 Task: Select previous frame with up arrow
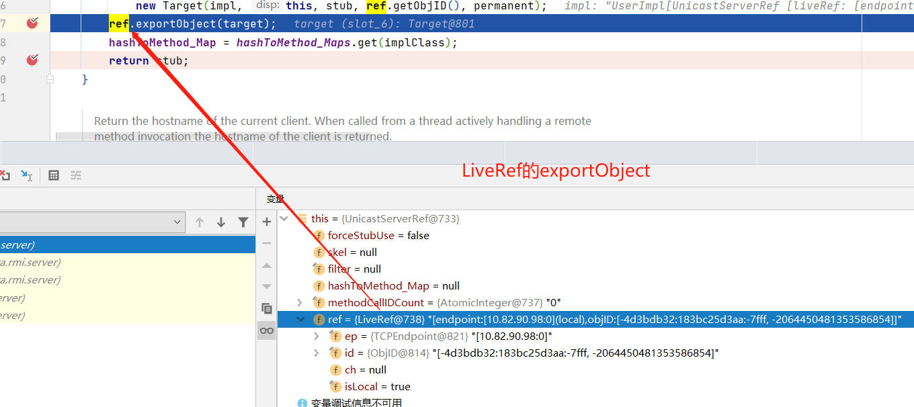[x=200, y=222]
